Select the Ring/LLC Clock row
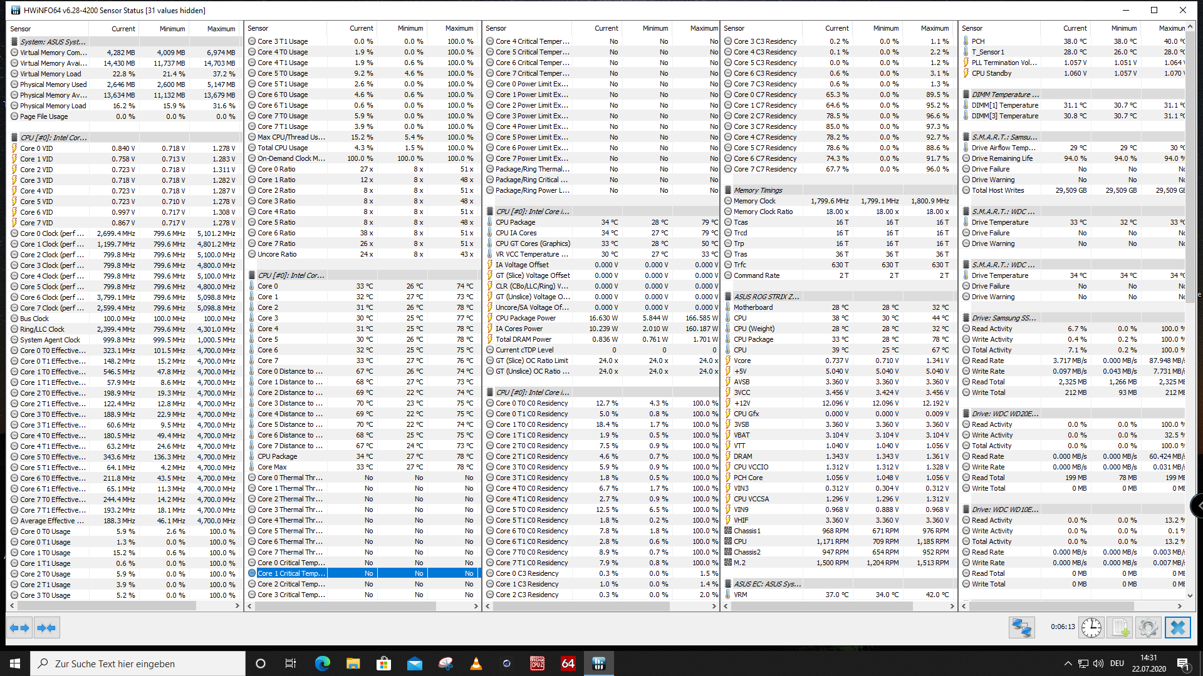 [x=125, y=329]
